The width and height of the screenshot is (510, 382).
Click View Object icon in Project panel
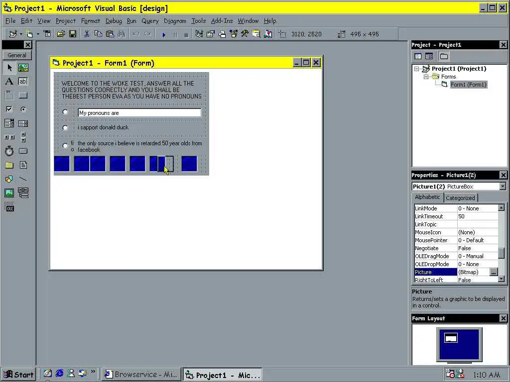click(429, 56)
